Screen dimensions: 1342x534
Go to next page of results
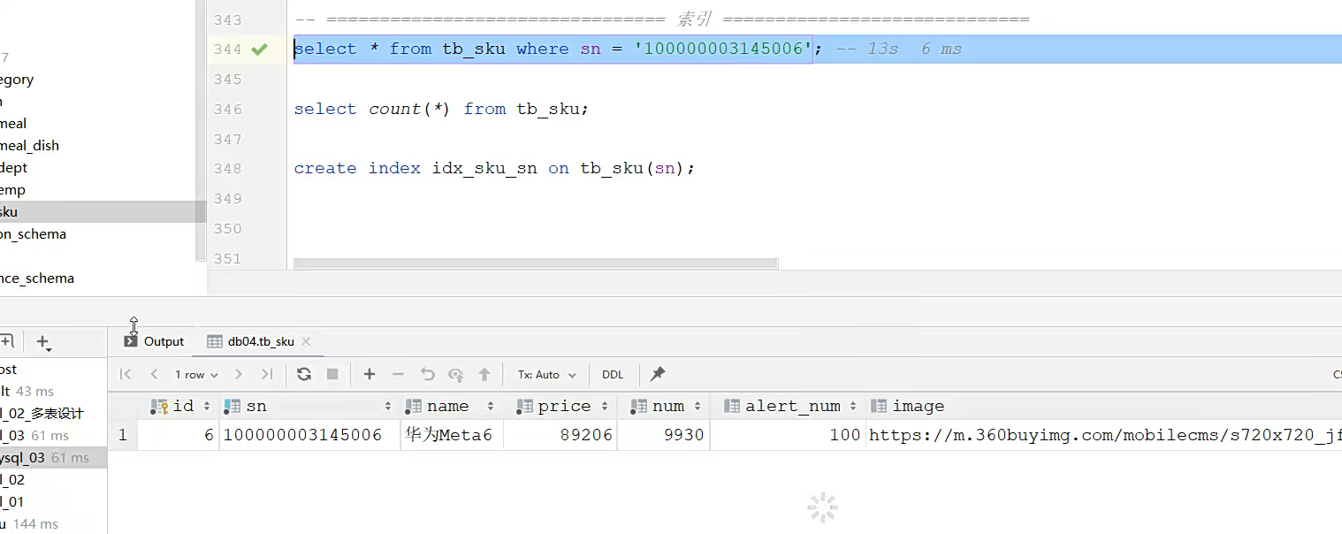pyautogui.click(x=239, y=375)
